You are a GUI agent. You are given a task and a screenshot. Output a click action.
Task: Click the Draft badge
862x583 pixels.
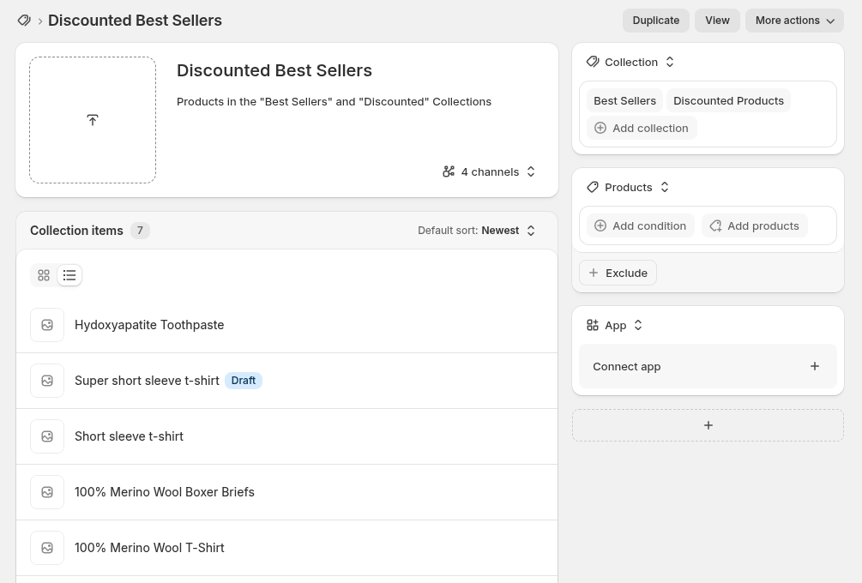(x=244, y=381)
